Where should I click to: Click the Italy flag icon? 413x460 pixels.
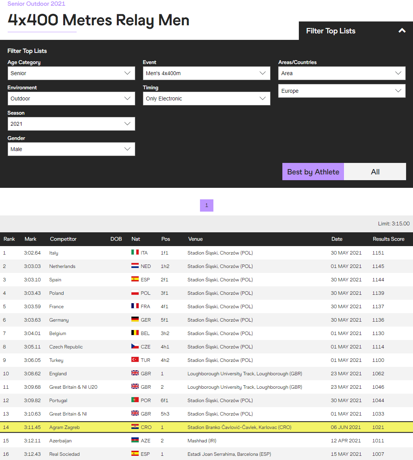coord(135,252)
